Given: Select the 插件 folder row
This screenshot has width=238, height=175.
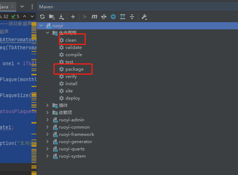Looking at the screenshot, I should coord(137,105).
